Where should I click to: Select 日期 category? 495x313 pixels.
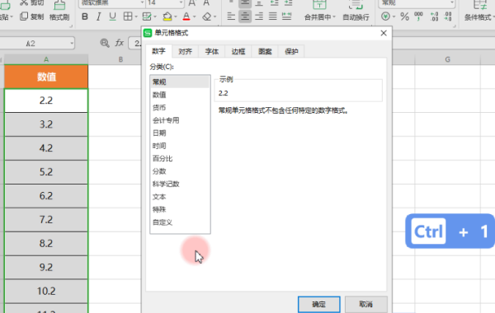pyautogui.click(x=180, y=133)
